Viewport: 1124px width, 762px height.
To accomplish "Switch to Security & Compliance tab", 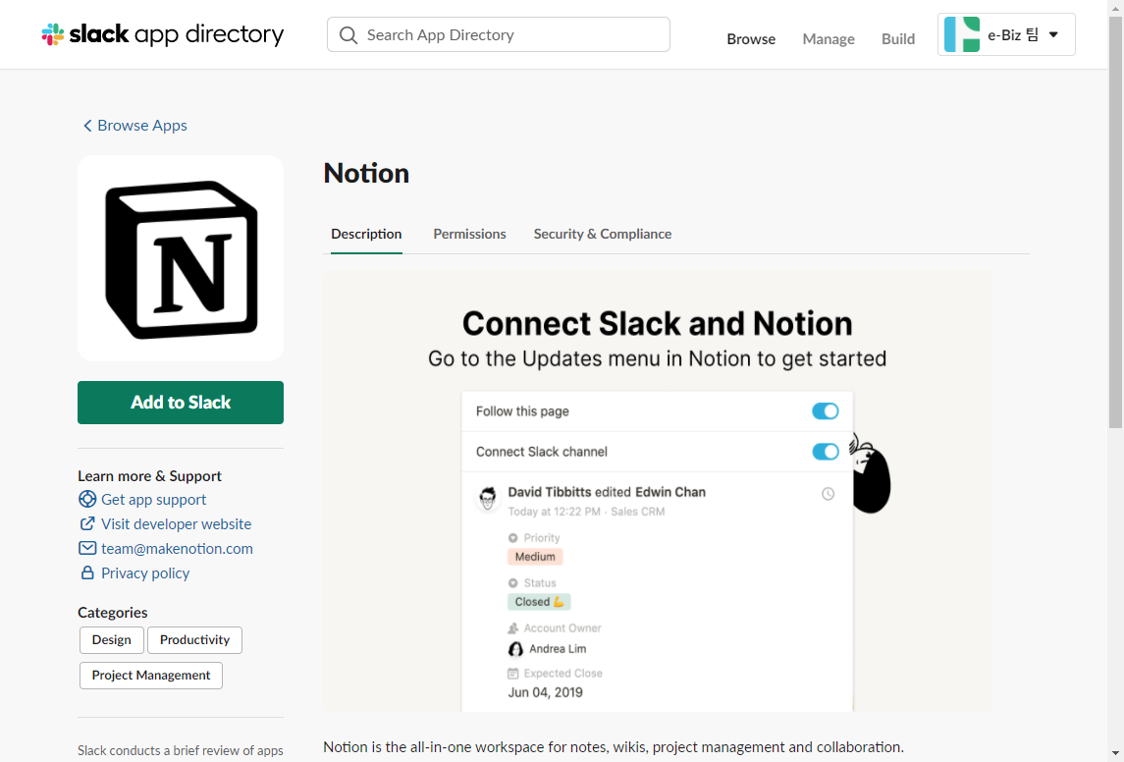I will [602, 234].
